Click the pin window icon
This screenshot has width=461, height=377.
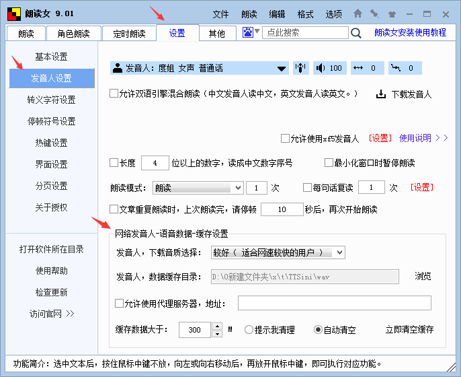point(374,13)
